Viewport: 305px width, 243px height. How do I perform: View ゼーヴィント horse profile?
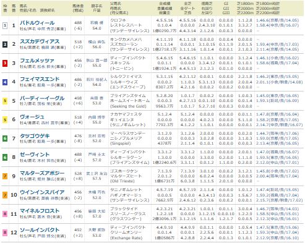click(x=35, y=155)
